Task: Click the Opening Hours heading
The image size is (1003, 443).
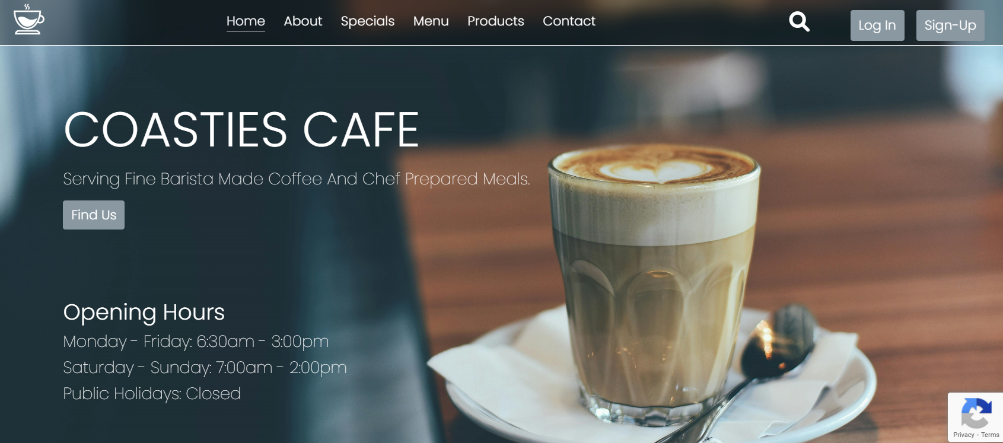Action: (144, 312)
